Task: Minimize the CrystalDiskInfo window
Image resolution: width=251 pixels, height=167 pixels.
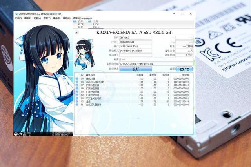Action: click(x=174, y=14)
